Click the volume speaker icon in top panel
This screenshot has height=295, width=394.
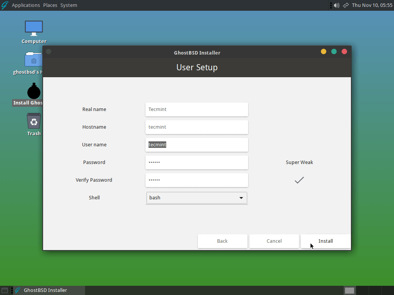337,5
